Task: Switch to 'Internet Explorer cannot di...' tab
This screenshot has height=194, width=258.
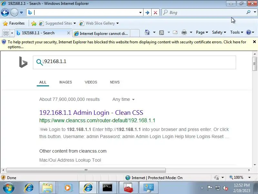Action: 101,34
